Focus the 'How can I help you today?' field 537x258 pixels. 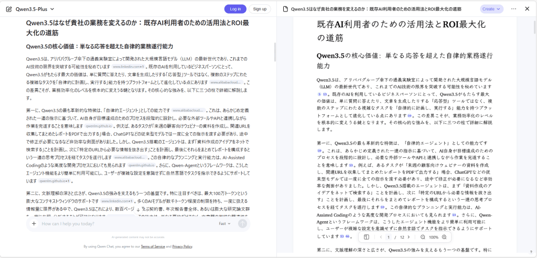(x=128, y=224)
